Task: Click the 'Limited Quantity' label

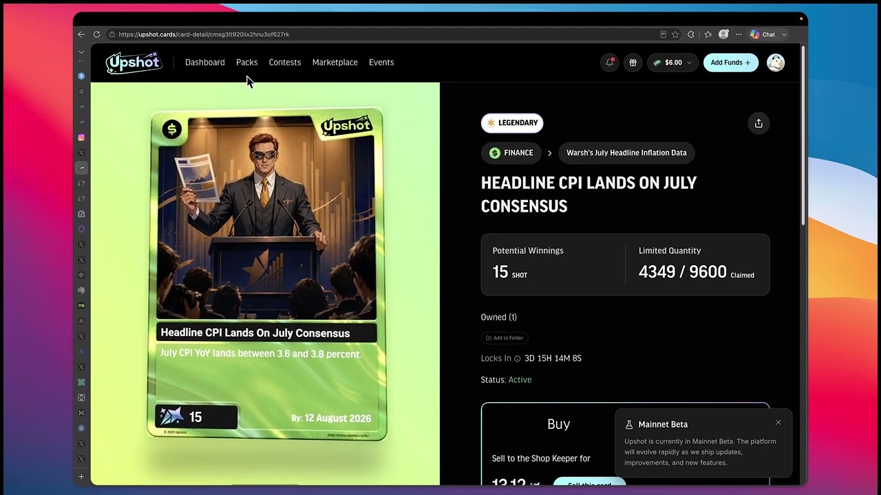Action: [670, 251]
